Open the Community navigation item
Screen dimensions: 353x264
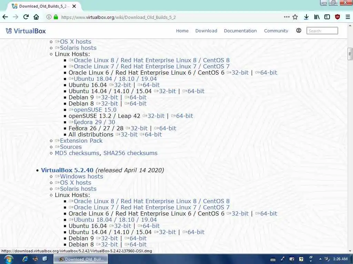pyautogui.click(x=276, y=31)
